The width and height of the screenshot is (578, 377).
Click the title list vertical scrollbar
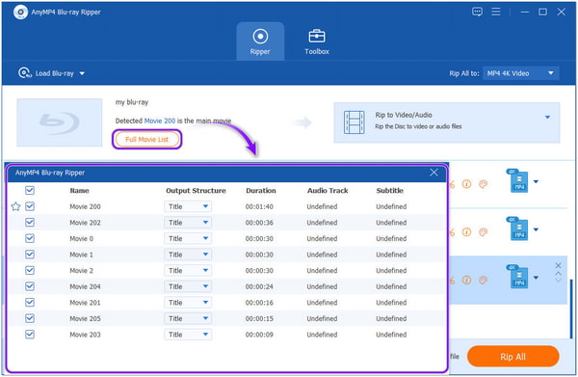pyautogui.click(x=571, y=308)
